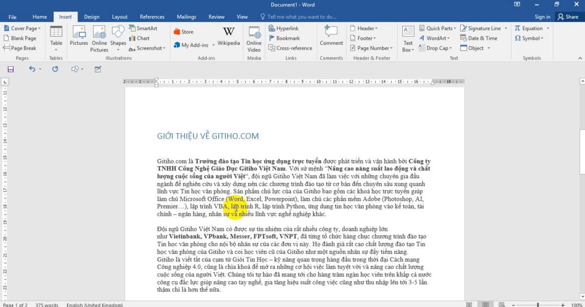Screen dimensions: 585x307
Task: Open the References ribbon tab
Action: (152, 16)
